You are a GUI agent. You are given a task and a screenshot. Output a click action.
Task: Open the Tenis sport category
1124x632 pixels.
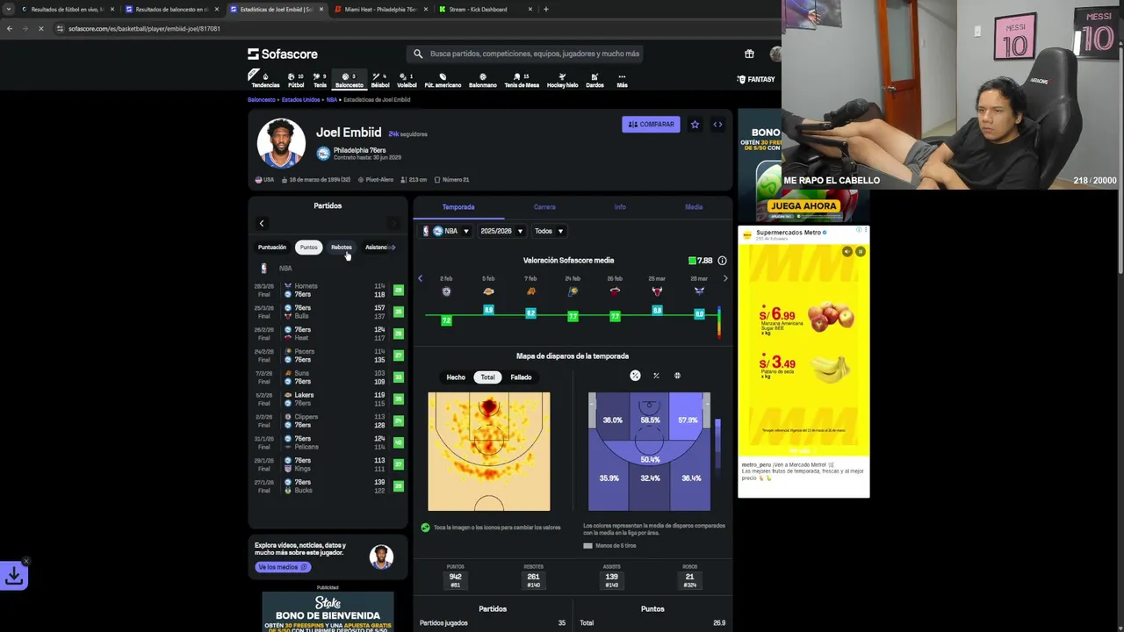click(320, 80)
